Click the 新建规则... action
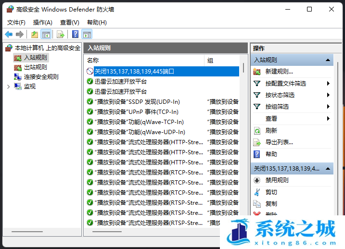 click(x=279, y=72)
